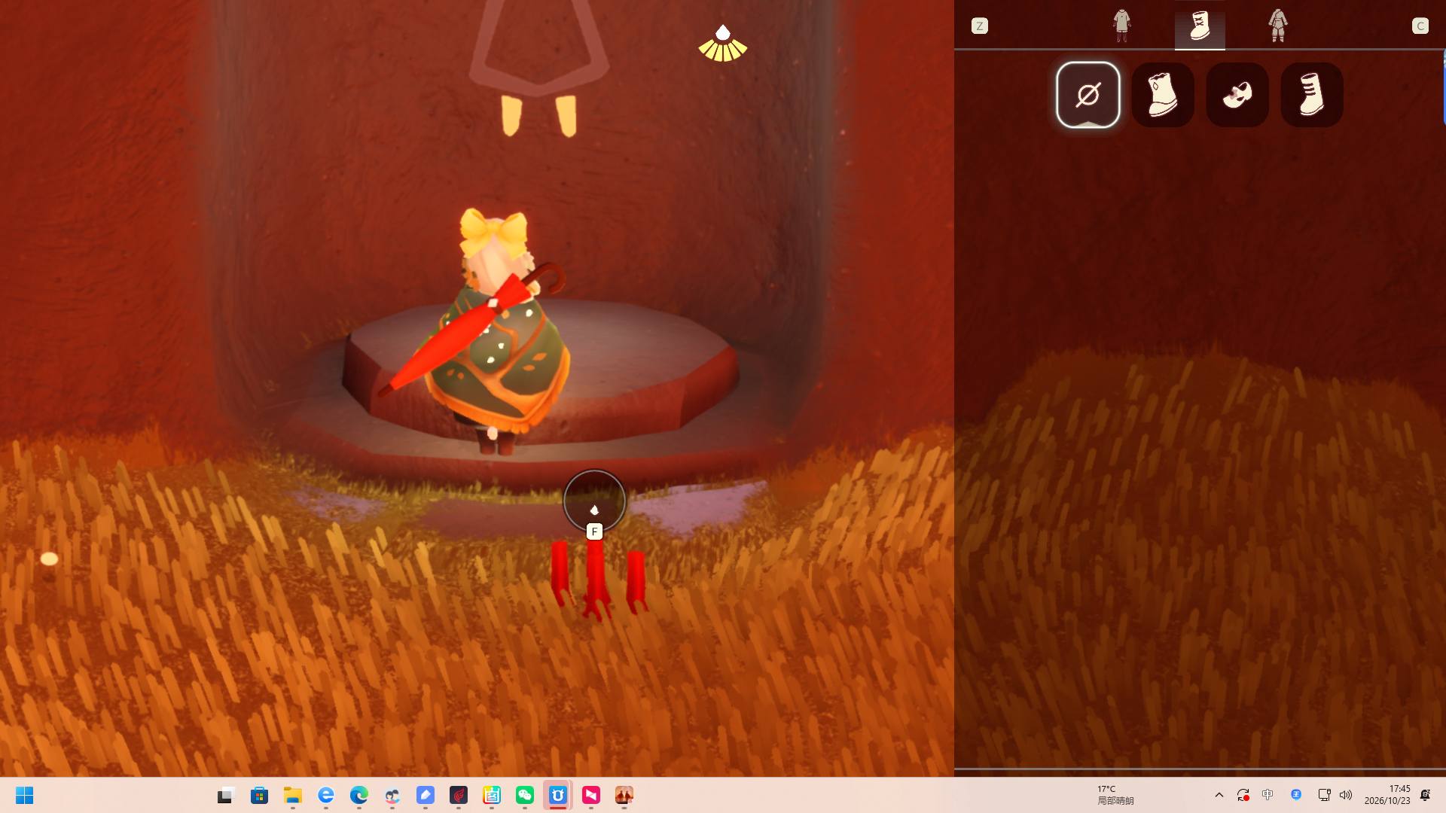Click the winged light fan icon
The image size is (1446, 813).
pyautogui.click(x=722, y=44)
